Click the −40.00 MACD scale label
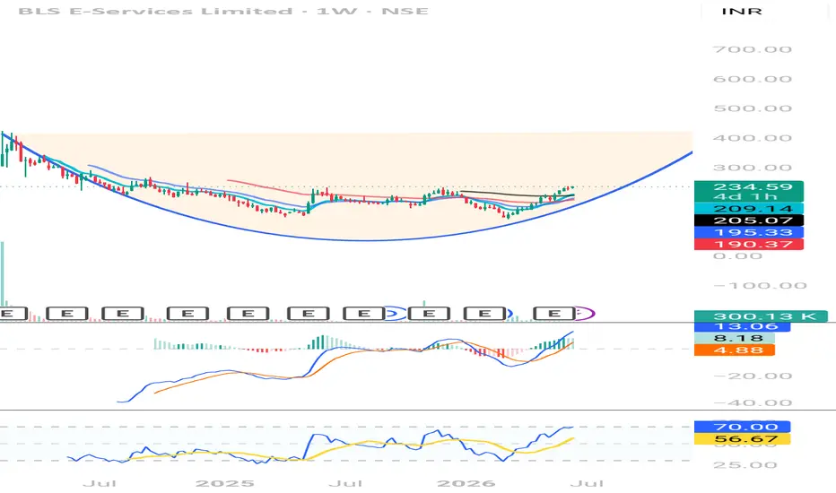Viewport: 836px width, 493px height. [x=752, y=403]
